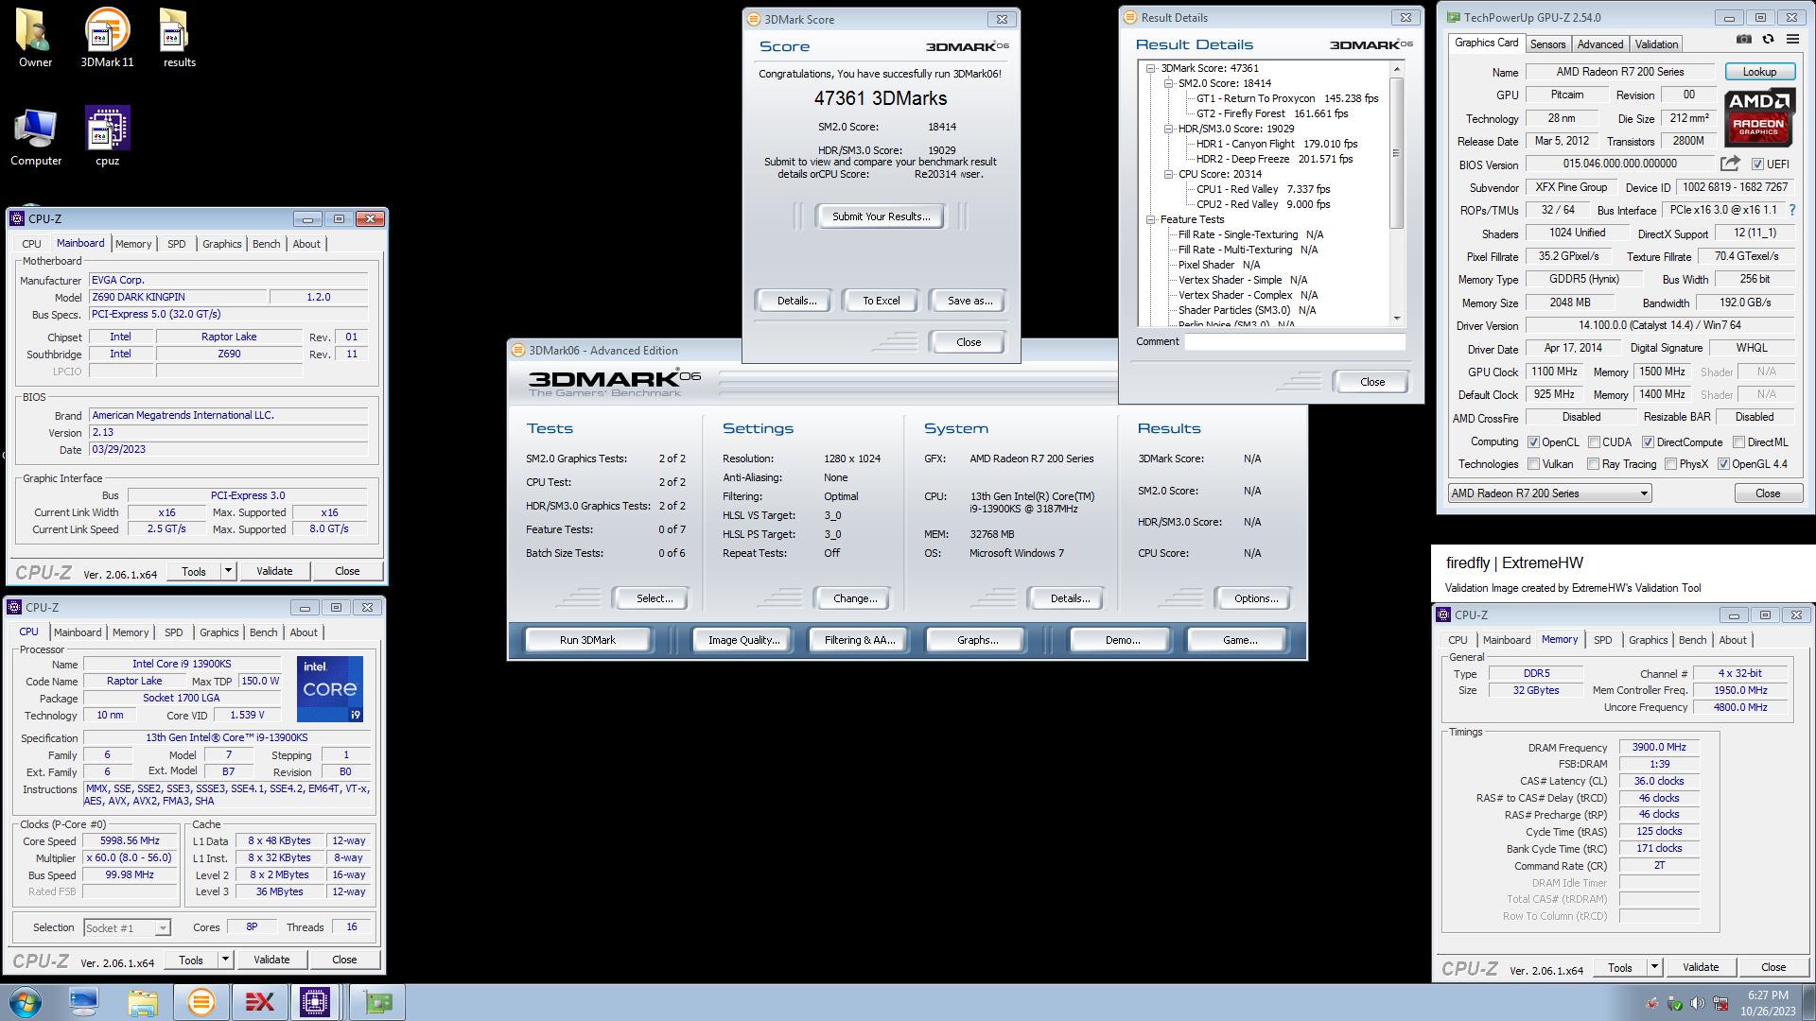Open Tools dropdown arrow in Memory CPU-Z

click(1654, 967)
